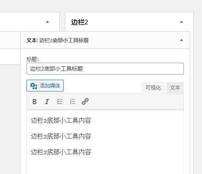Collapse the 文本 widget using its arrow

[x=181, y=40]
